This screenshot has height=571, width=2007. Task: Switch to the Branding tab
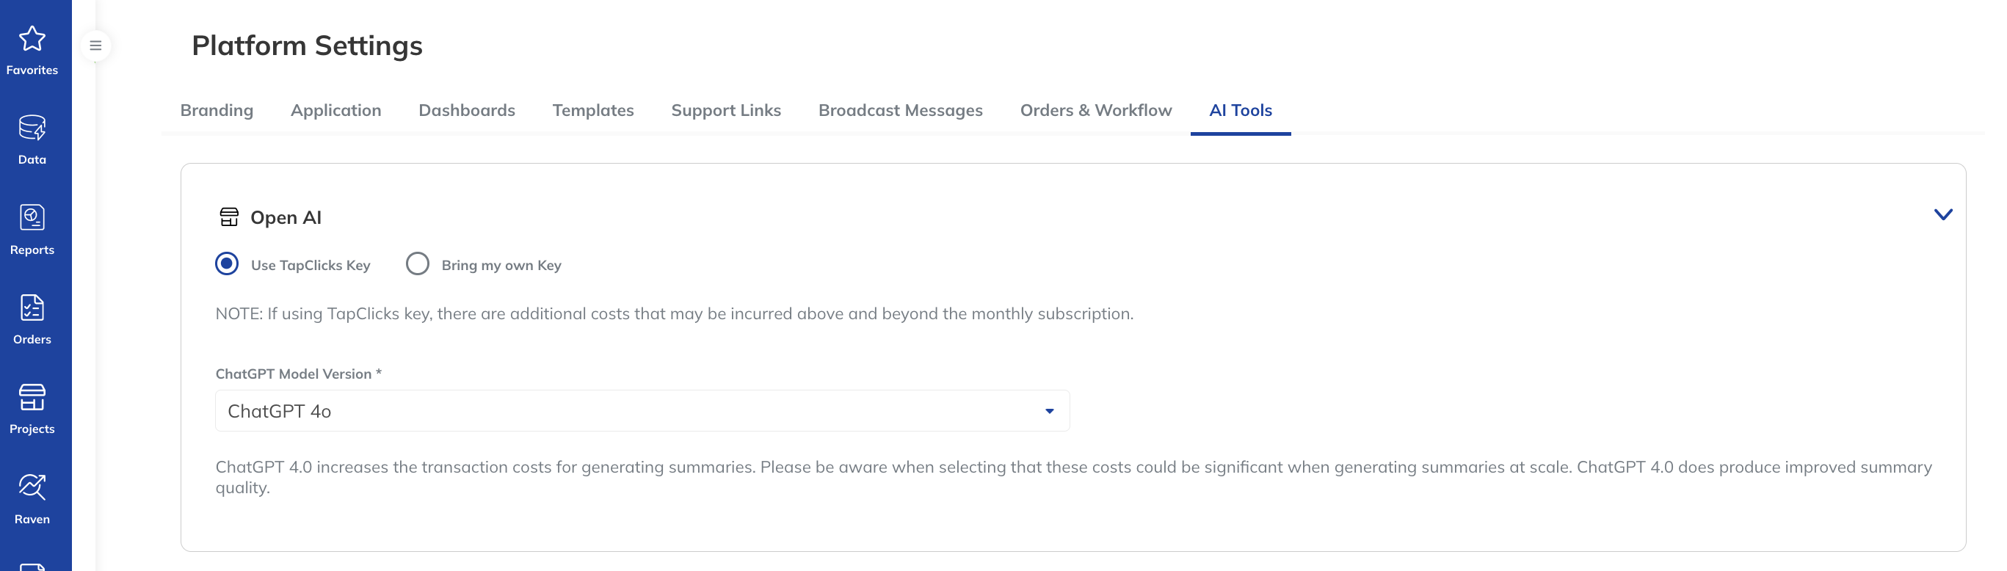click(217, 111)
